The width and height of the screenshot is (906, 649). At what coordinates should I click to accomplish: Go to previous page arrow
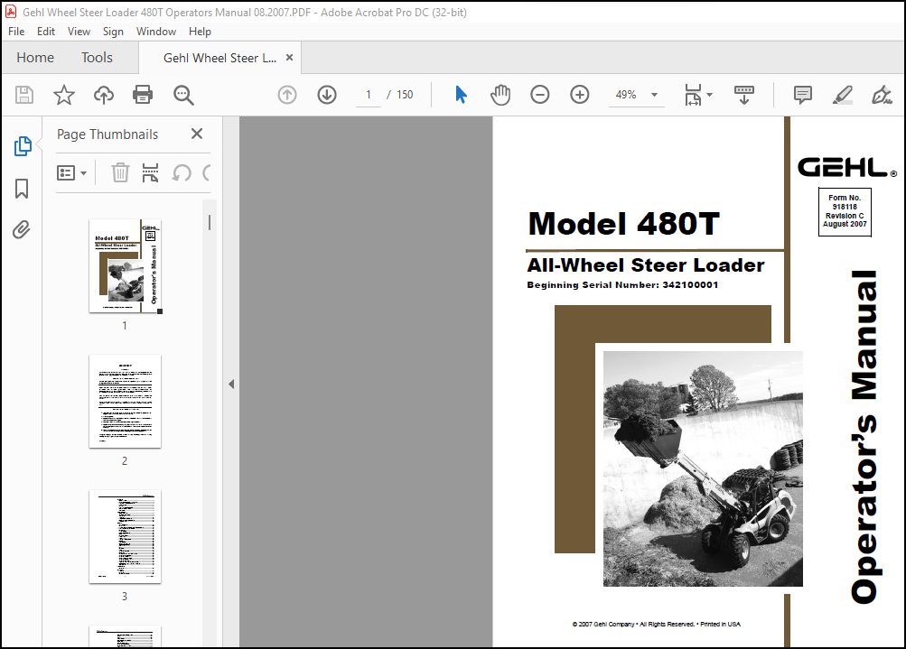click(x=287, y=95)
